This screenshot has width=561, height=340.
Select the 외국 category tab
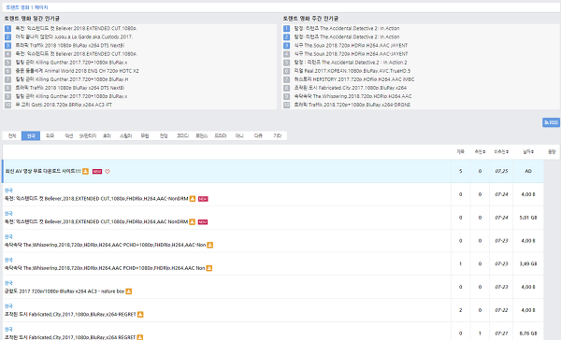pyautogui.click(x=50, y=135)
